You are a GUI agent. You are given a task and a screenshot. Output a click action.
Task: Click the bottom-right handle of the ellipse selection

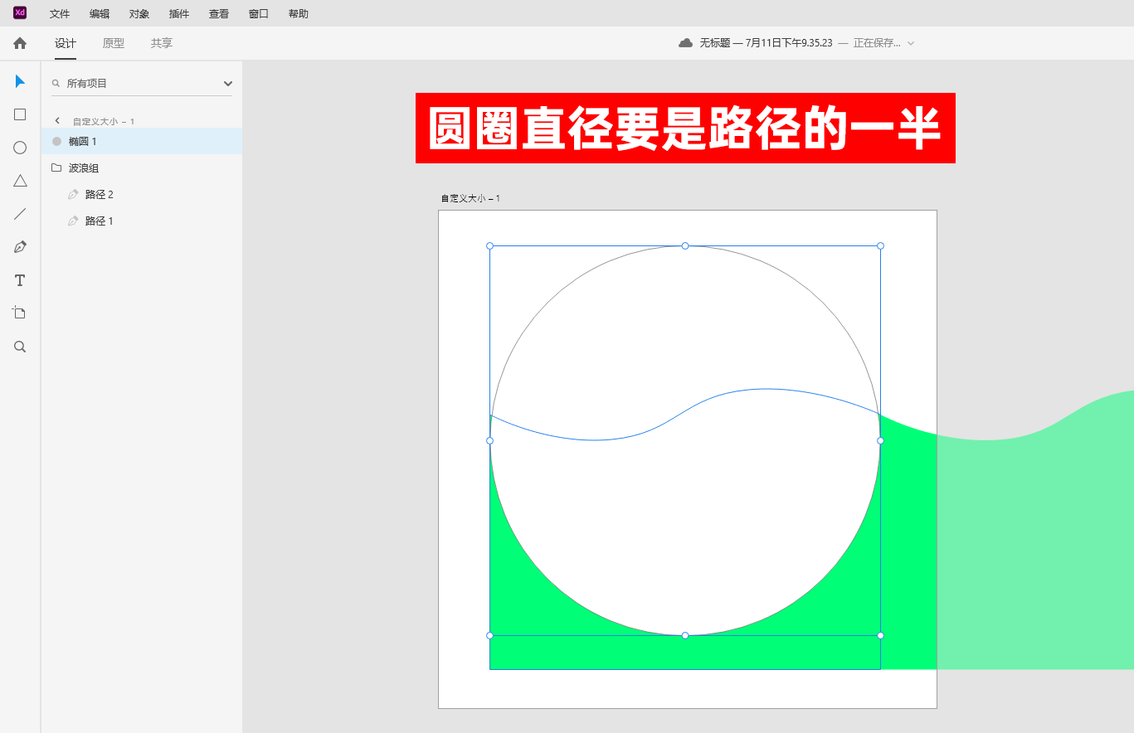pos(880,635)
